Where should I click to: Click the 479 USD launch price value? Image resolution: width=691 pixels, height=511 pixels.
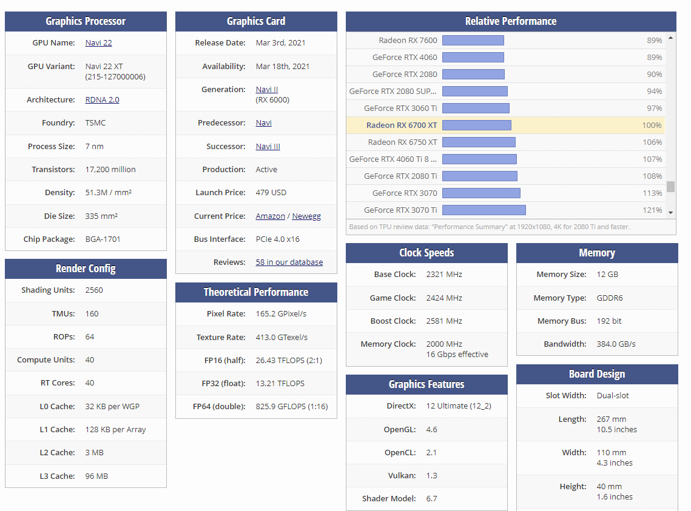click(271, 193)
